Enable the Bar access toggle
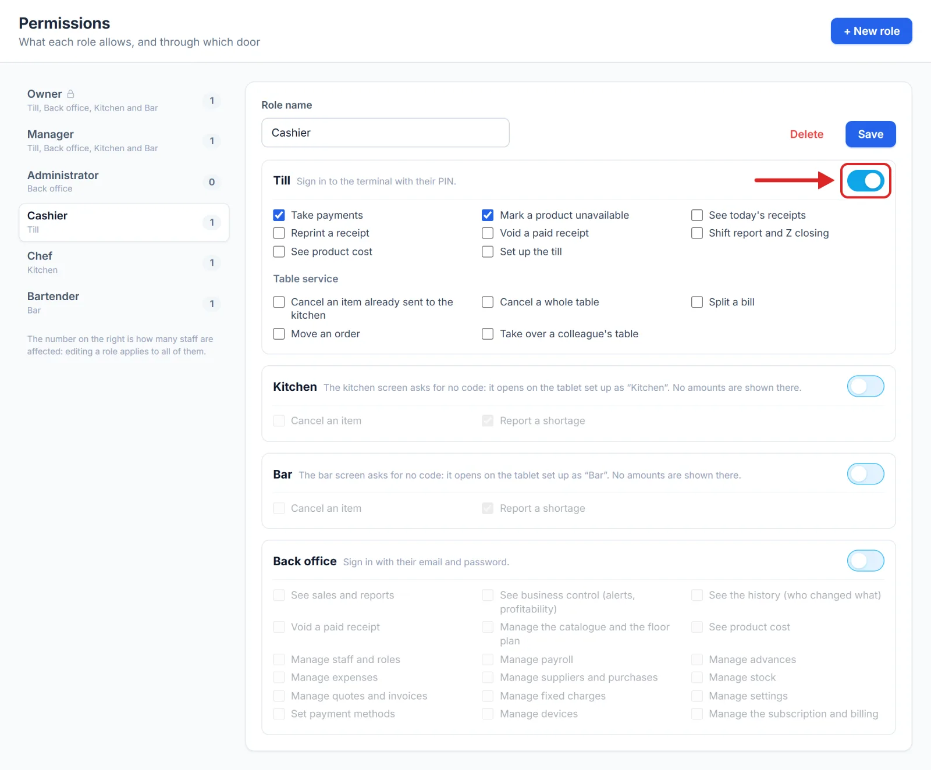 click(x=865, y=474)
